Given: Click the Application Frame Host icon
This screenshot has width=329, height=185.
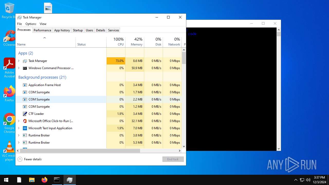Looking at the screenshot, I should pyautogui.click(x=25, y=85).
